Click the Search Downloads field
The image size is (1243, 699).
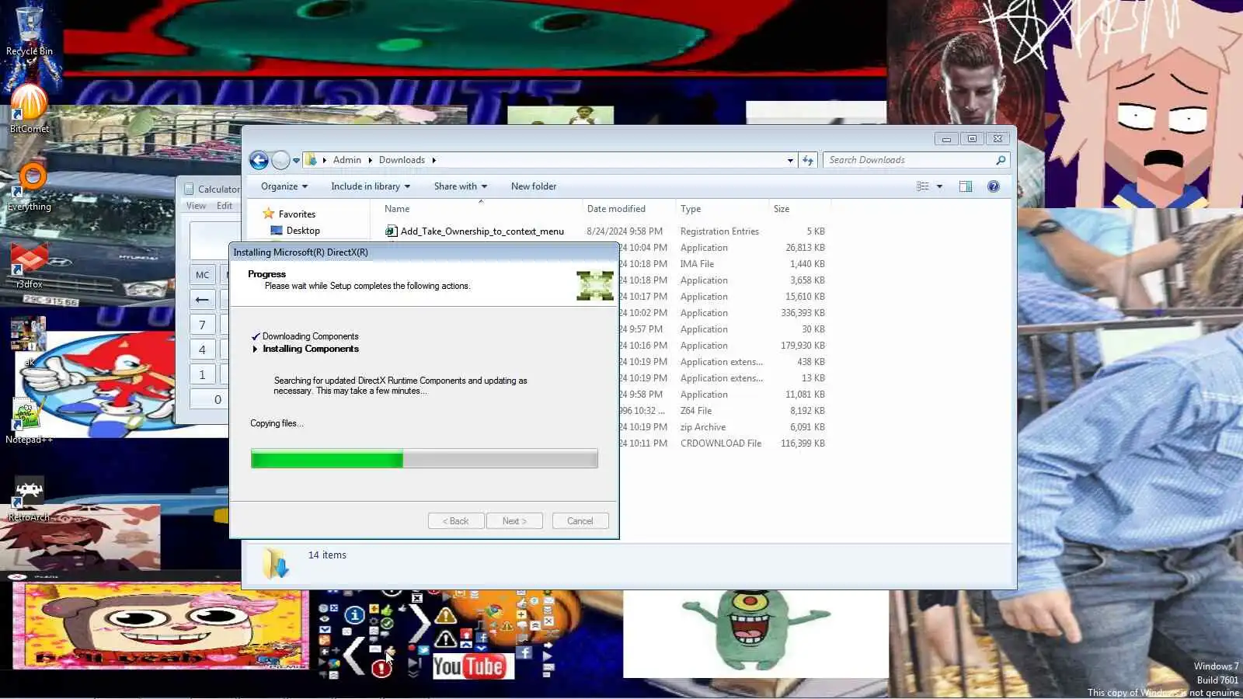[x=910, y=160]
